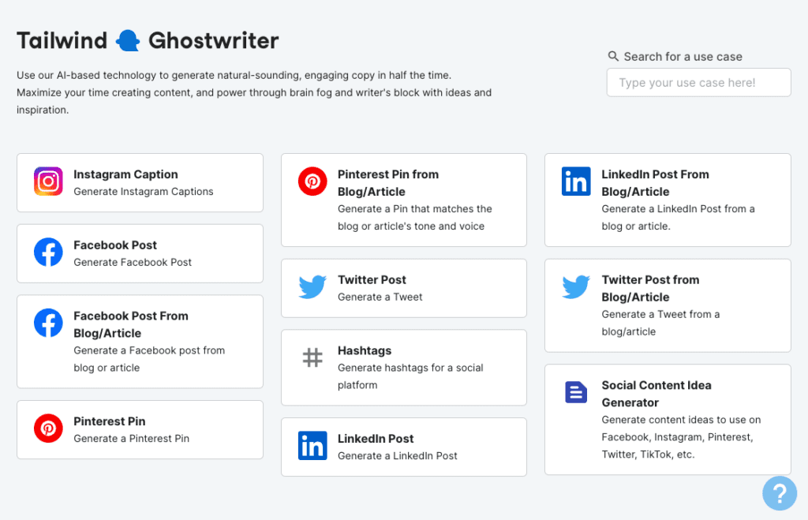Open the Facebook Post generator
The height and width of the screenshot is (520, 808).
pos(140,253)
